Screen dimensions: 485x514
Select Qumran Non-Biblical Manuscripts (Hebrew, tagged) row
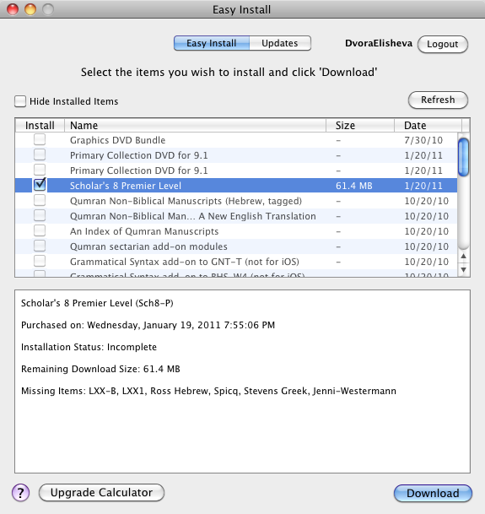[x=236, y=201]
